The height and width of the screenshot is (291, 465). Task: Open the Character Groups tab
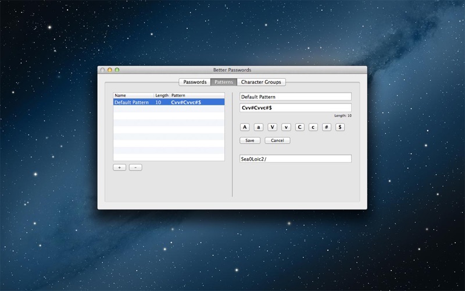click(261, 82)
